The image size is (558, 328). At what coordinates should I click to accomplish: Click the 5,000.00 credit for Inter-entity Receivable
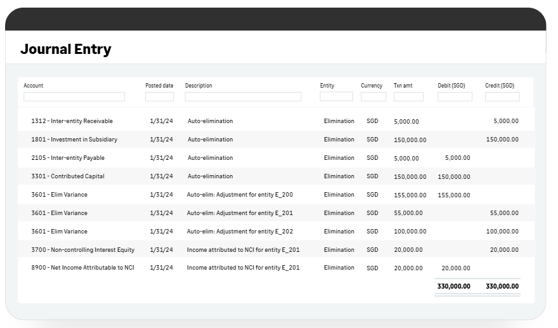(506, 121)
